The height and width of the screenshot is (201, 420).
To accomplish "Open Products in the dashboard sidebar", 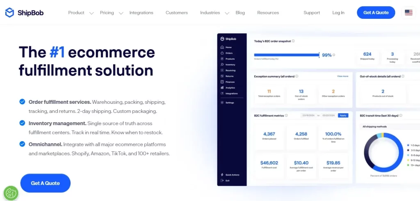I will pyautogui.click(x=227, y=59).
